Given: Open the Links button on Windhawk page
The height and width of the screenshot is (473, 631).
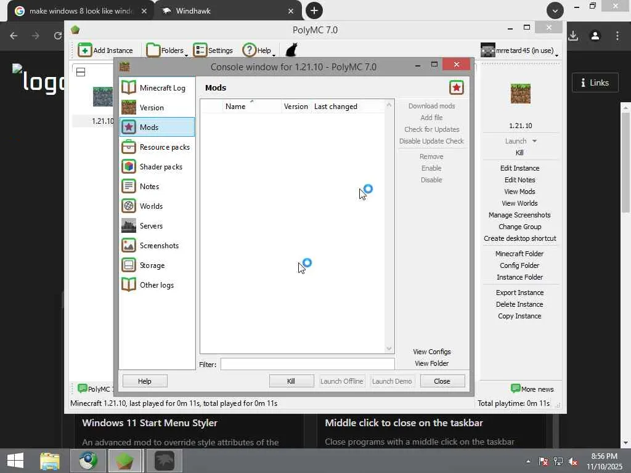Looking at the screenshot, I should coord(595,83).
